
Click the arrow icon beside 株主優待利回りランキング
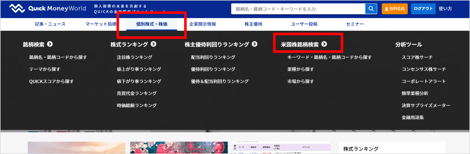(x=255, y=44)
